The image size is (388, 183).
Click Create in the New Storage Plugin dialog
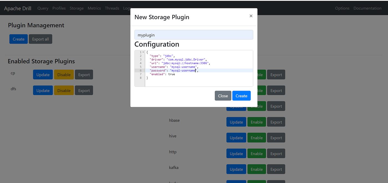(241, 96)
